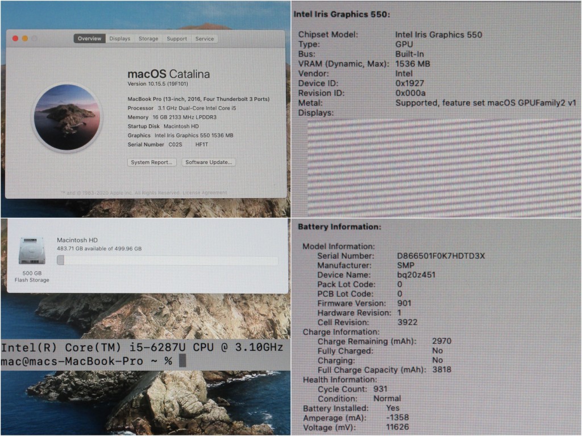Image resolution: width=582 pixels, height=436 pixels.
Task: Select the 'macOS Catalina' heading
Action: coord(168,74)
